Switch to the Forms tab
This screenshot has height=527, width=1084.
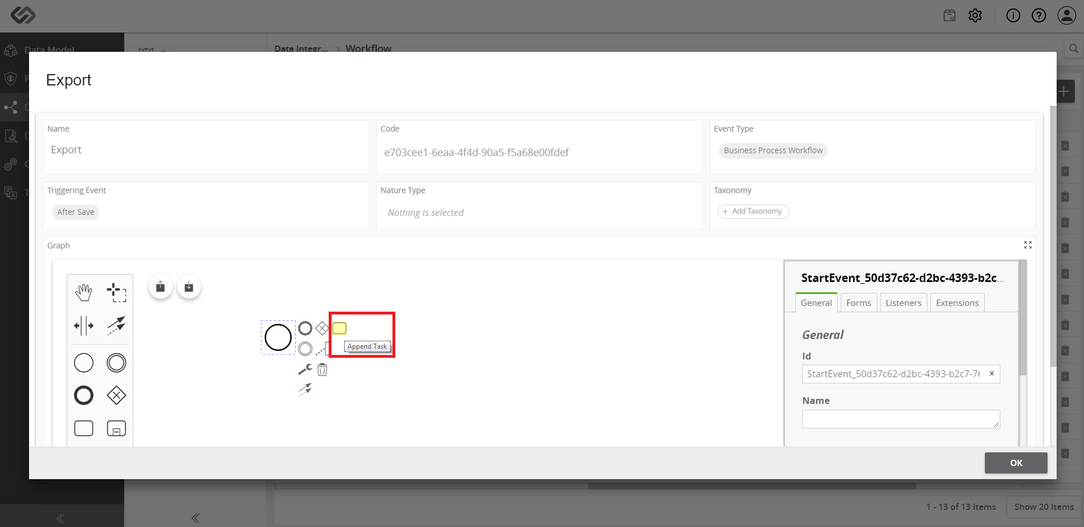(x=858, y=303)
